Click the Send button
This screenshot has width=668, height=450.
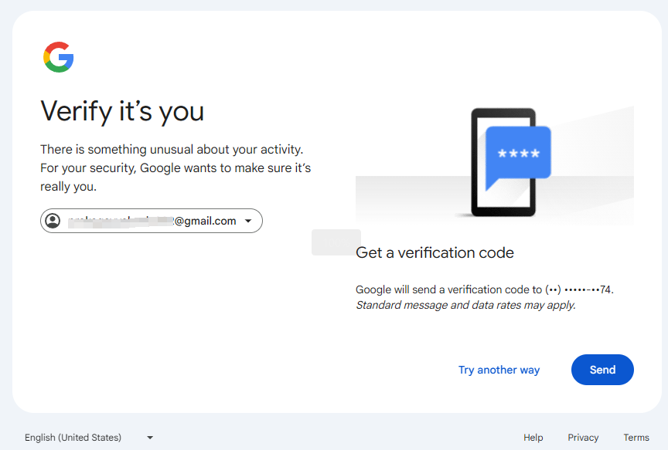pyautogui.click(x=602, y=370)
